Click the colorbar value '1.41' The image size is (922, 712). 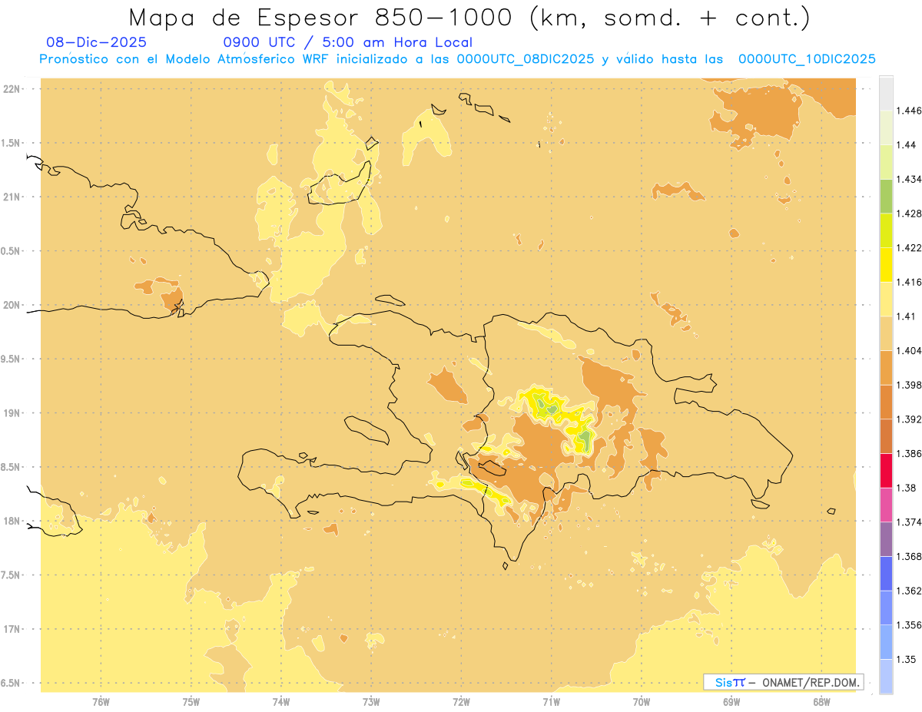click(905, 316)
